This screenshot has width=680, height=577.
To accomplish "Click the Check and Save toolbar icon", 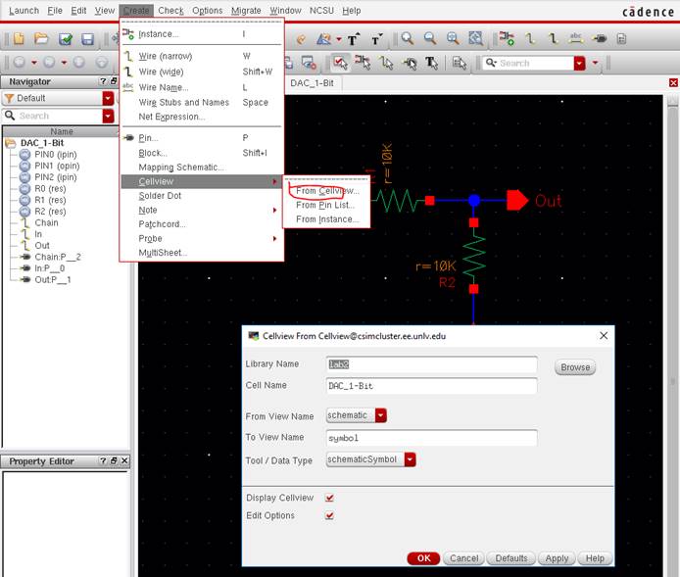I will coord(65,39).
